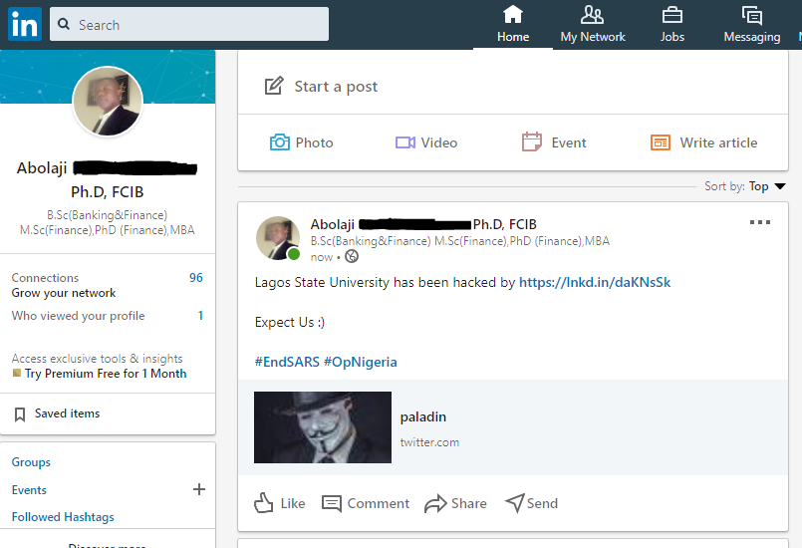The image size is (802, 548).
Task: Click Connections label in sidebar
Action: tap(45, 278)
